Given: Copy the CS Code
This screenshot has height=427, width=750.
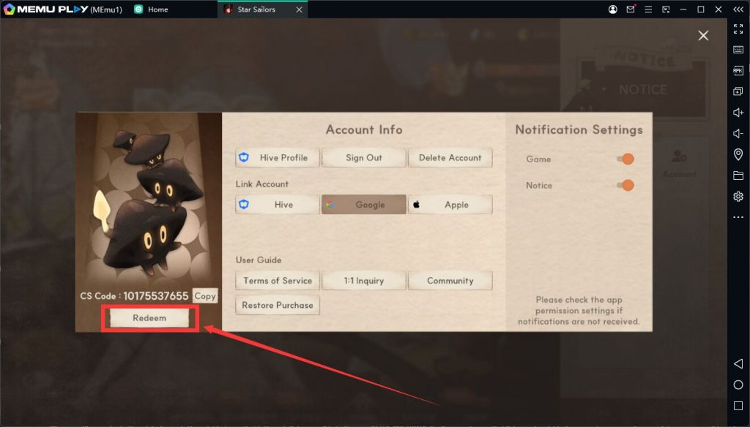Looking at the screenshot, I should pos(205,296).
